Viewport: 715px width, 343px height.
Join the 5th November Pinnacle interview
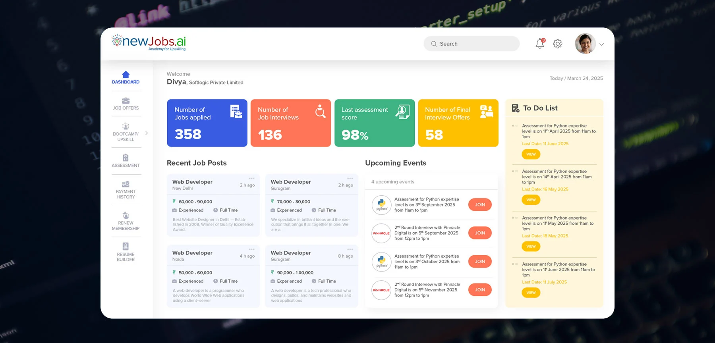point(480,290)
